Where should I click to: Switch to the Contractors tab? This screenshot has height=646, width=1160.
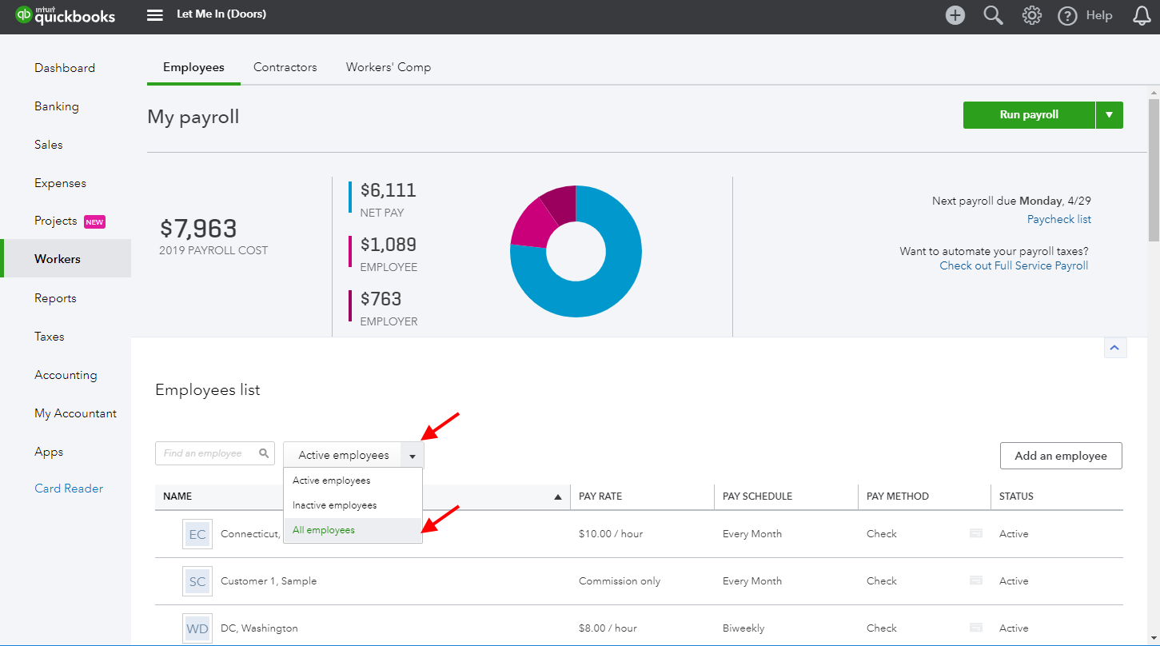pos(285,67)
